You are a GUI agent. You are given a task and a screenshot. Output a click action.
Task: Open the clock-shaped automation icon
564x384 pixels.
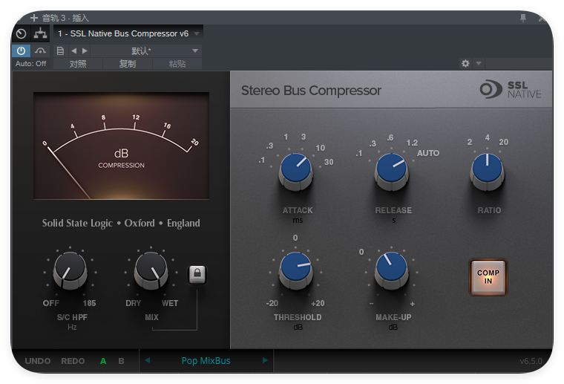[x=22, y=34]
